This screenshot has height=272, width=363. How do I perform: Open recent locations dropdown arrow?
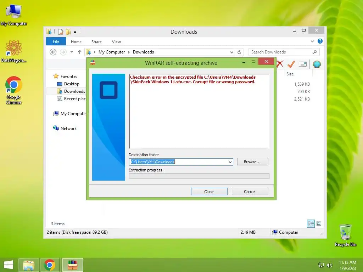(x=72, y=52)
